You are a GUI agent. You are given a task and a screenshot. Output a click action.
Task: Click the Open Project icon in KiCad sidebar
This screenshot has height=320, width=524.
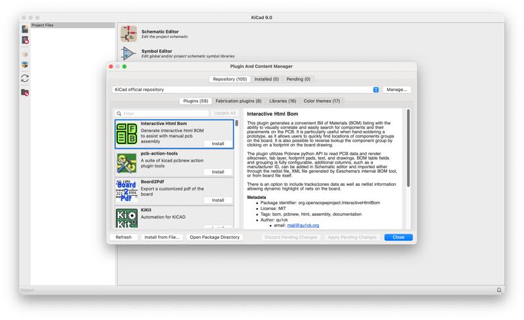(x=25, y=41)
